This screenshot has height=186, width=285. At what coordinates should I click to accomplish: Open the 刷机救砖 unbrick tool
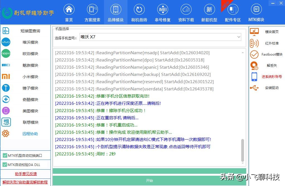pos(139,12)
